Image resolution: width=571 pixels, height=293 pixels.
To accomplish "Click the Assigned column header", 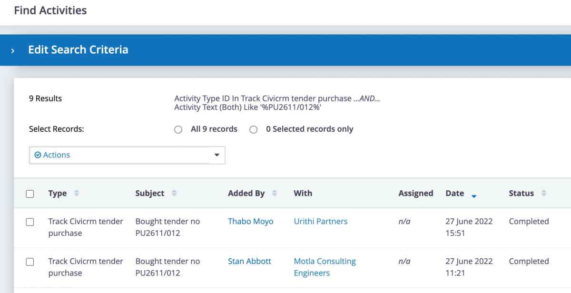I will click(x=415, y=193).
